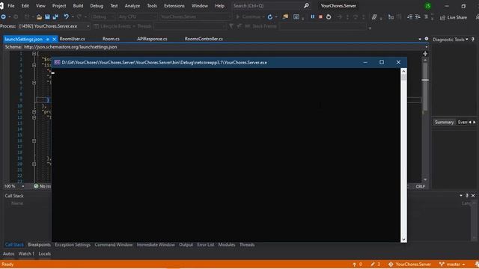Click the pending changes pencil icon
Image resolution: width=479 pixels, height=269 pixels.
373,265
